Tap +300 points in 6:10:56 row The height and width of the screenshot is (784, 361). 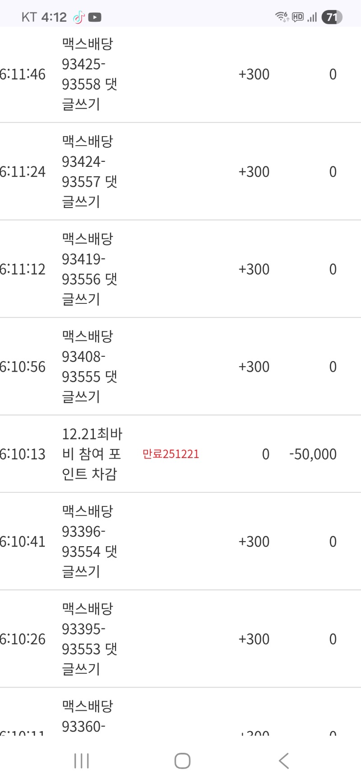[x=254, y=367]
